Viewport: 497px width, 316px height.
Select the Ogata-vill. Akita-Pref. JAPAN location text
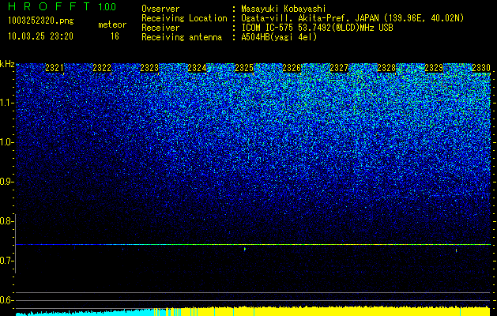311,18
